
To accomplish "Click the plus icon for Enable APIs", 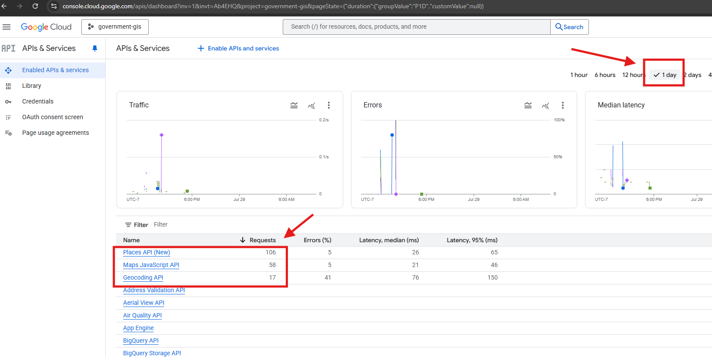I will pyautogui.click(x=201, y=48).
